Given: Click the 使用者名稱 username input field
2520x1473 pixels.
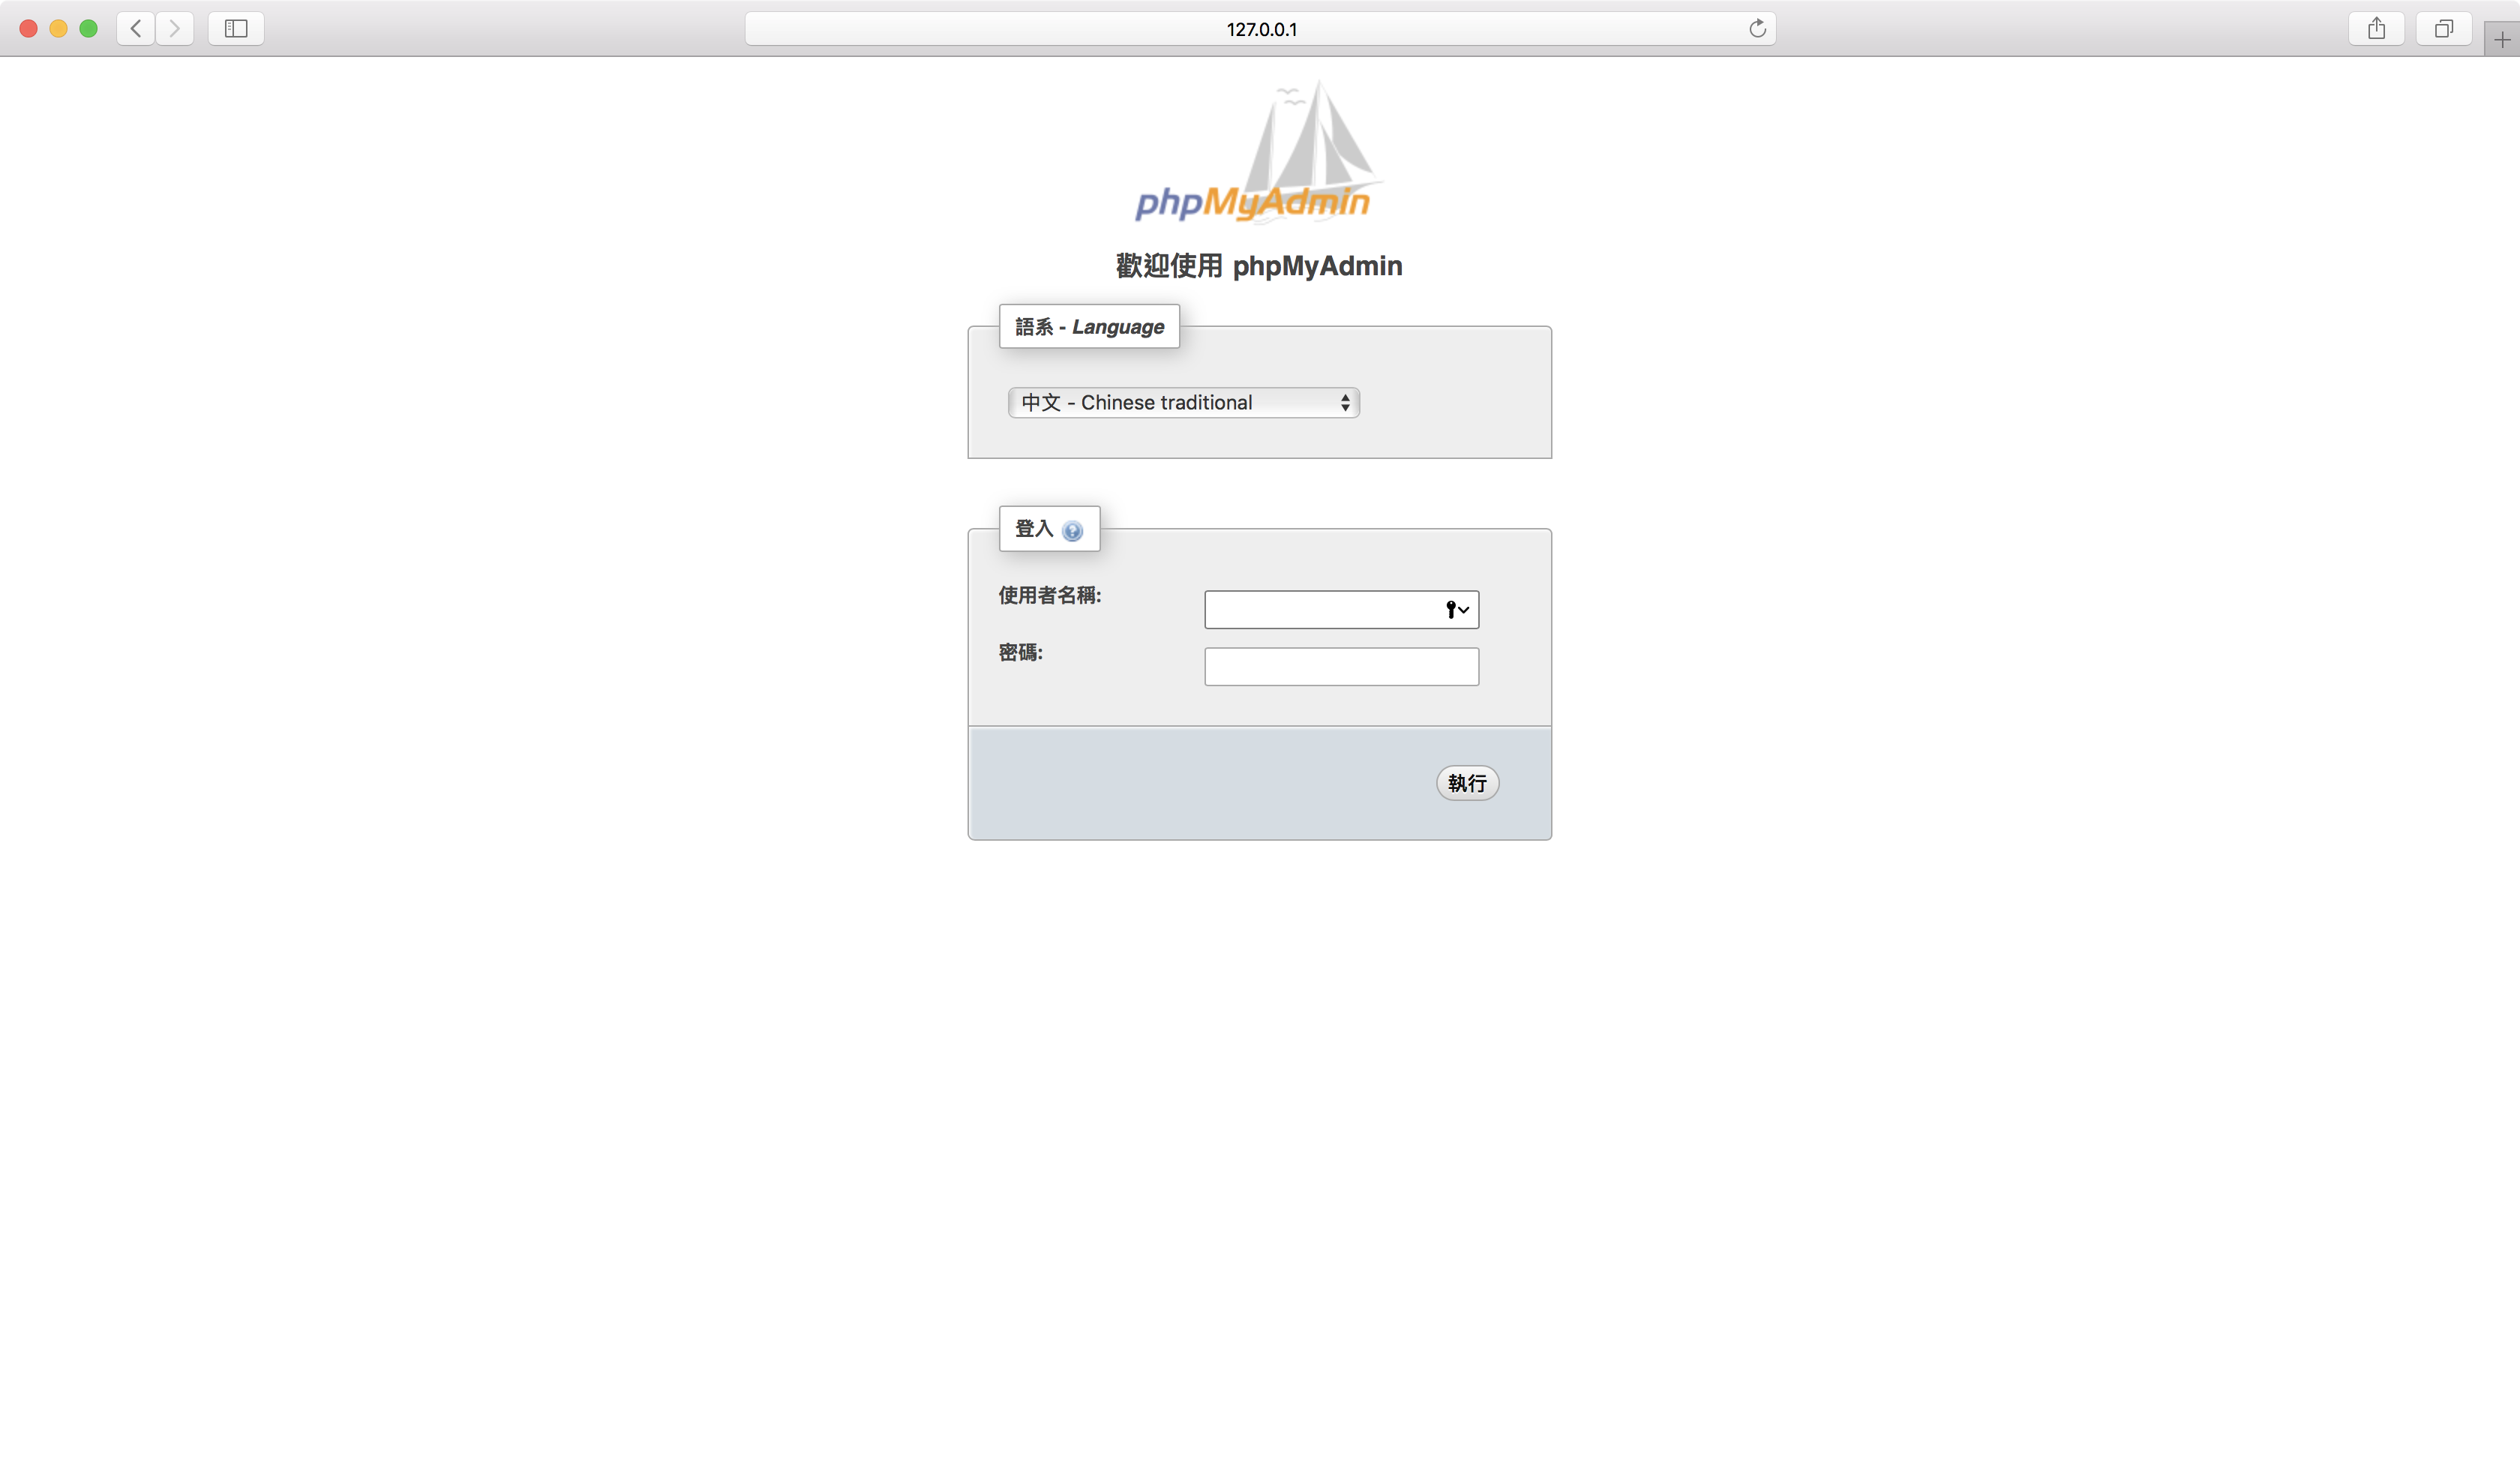Looking at the screenshot, I should point(1320,609).
